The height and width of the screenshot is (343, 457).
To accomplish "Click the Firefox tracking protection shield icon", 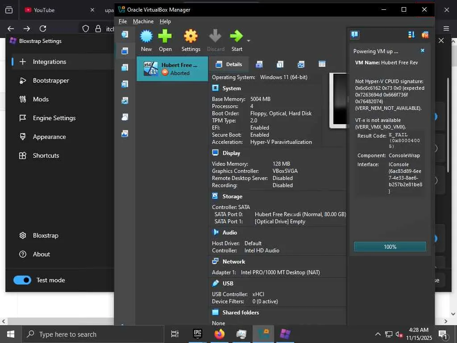I will click(x=85, y=29).
